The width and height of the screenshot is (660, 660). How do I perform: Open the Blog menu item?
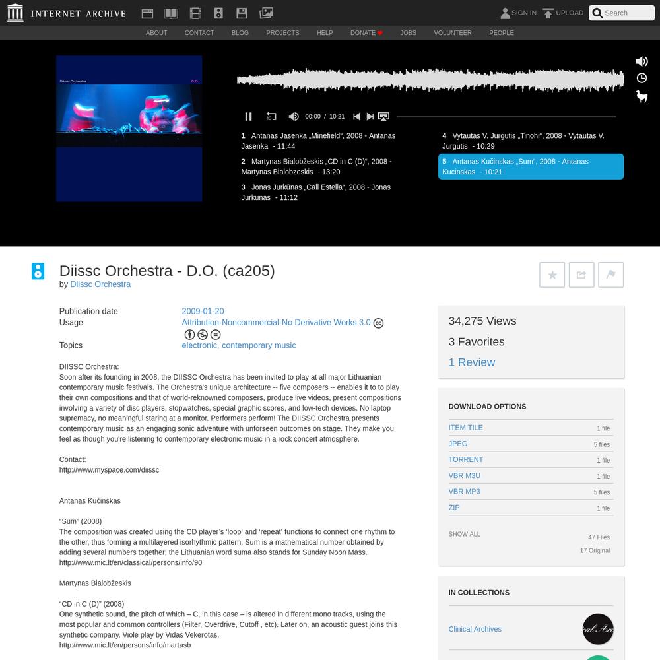pyautogui.click(x=240, y=33)
